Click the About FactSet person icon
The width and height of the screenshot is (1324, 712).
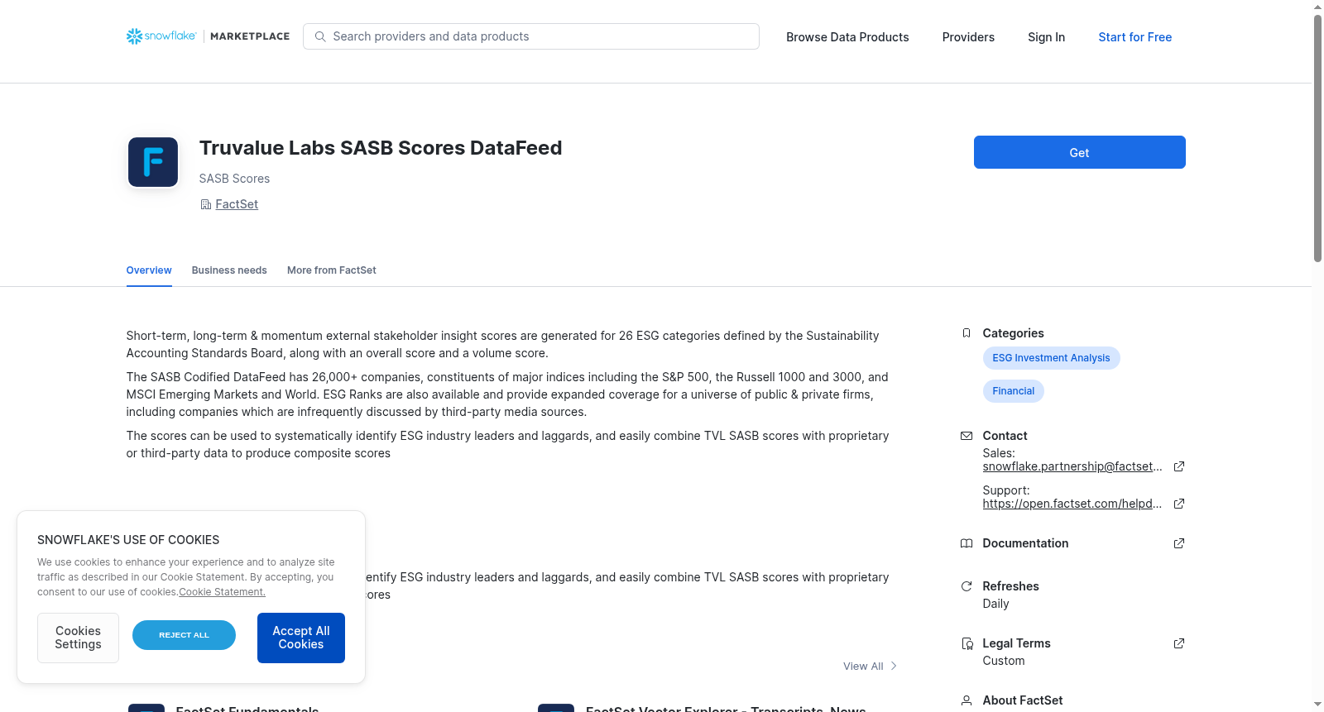tap(966, 700)
